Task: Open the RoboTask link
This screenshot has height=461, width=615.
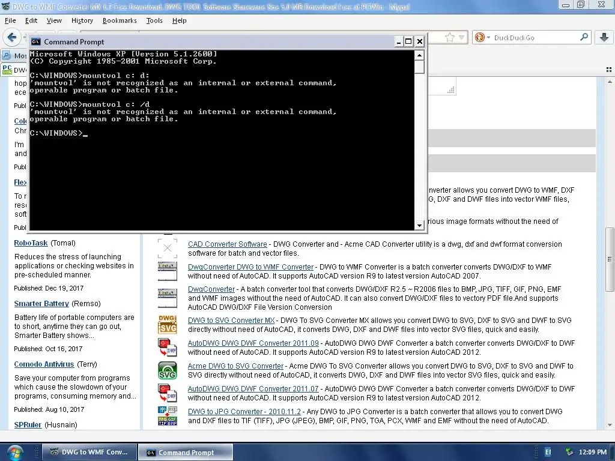Action: pyautogui.click(x=31, y=243)
